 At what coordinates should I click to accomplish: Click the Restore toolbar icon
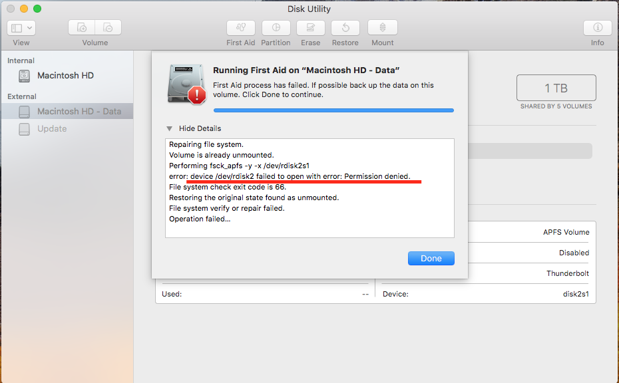(345, 28)
